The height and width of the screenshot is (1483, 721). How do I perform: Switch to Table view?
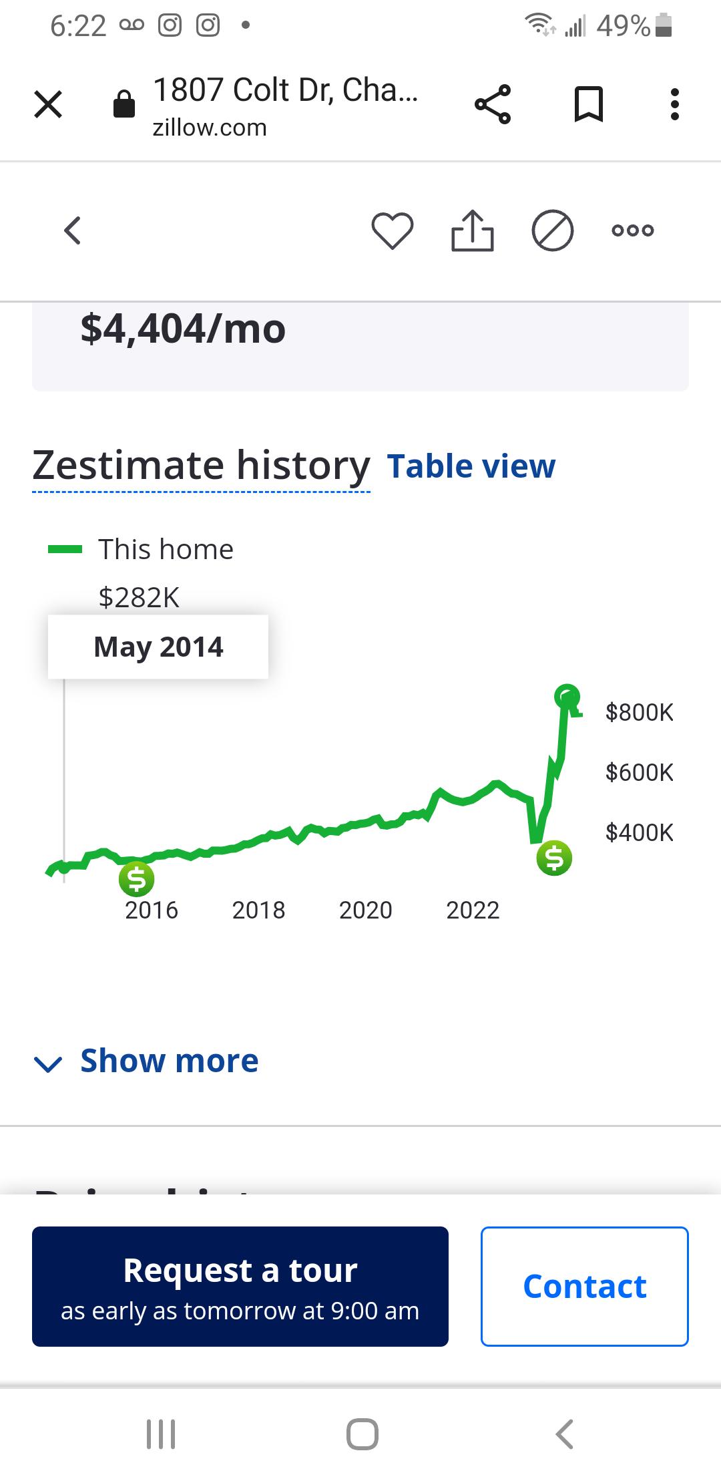[x=471, y=466]
